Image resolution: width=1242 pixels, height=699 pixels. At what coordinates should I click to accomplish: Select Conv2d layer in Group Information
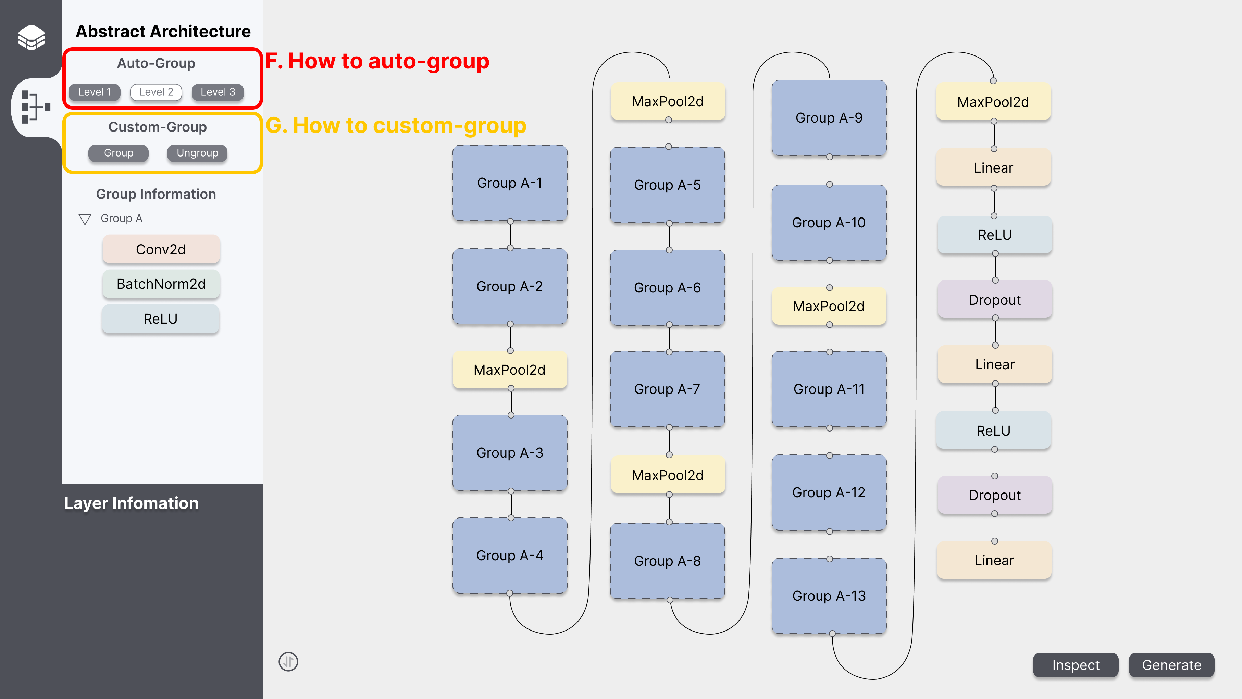(161, 249)
